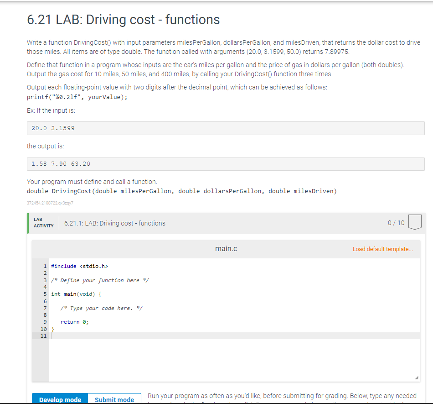Click the lab score badge icon
This screenshot has width=433, height=404.
415,222
